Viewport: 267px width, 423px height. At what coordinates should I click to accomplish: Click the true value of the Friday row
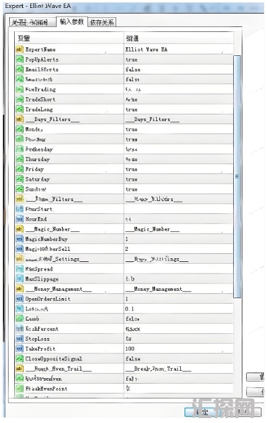click(x=132, y=170)
